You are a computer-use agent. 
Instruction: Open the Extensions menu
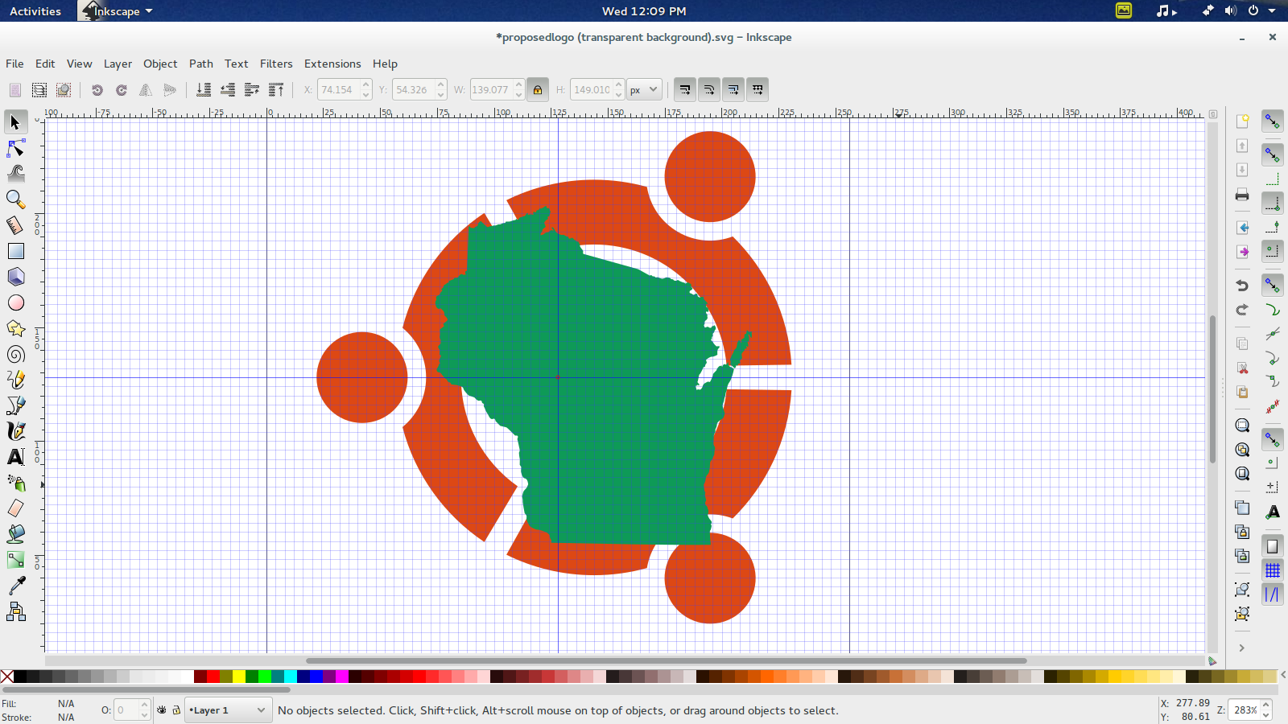(332, 64)
